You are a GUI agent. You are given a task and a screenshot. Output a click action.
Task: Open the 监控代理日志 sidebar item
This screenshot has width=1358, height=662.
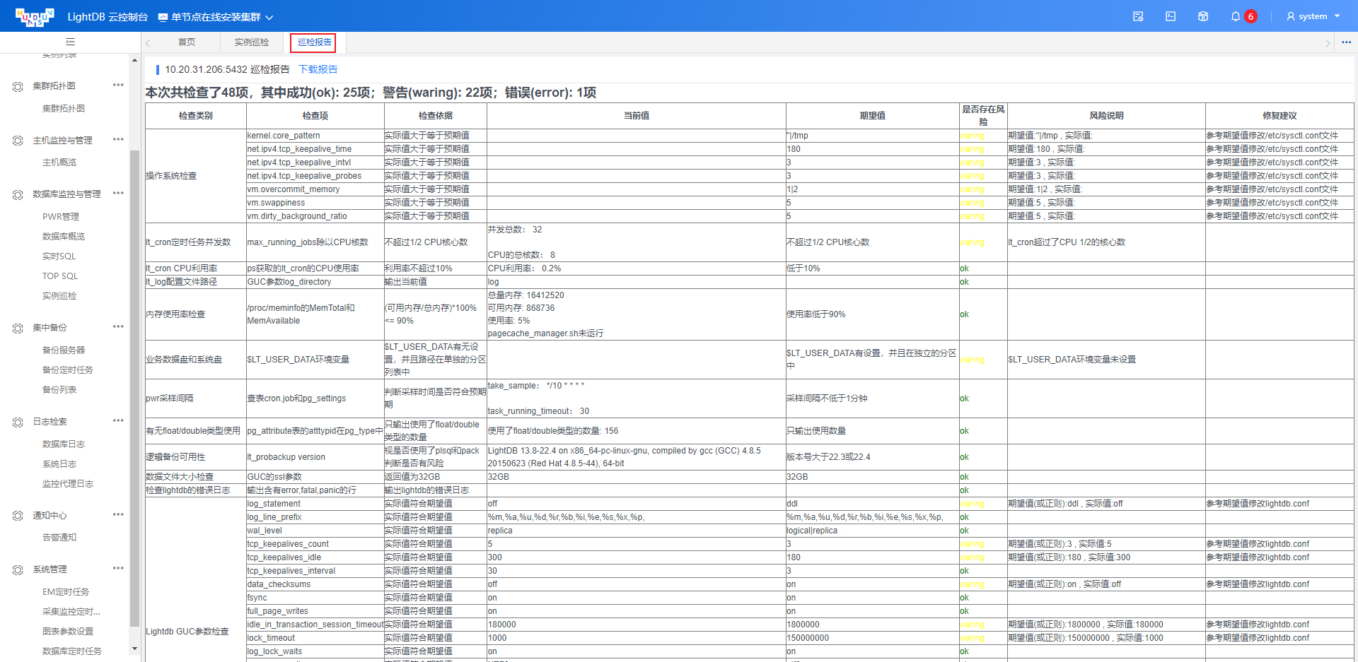tap(68, 484)
